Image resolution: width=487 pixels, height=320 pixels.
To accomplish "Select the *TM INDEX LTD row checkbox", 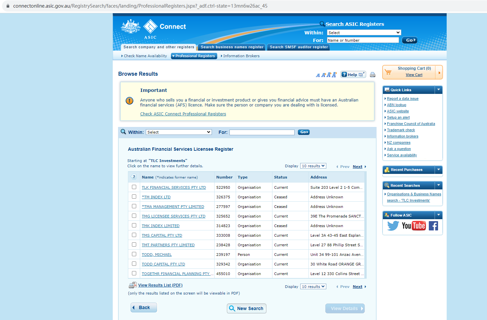I will point(134,197).
